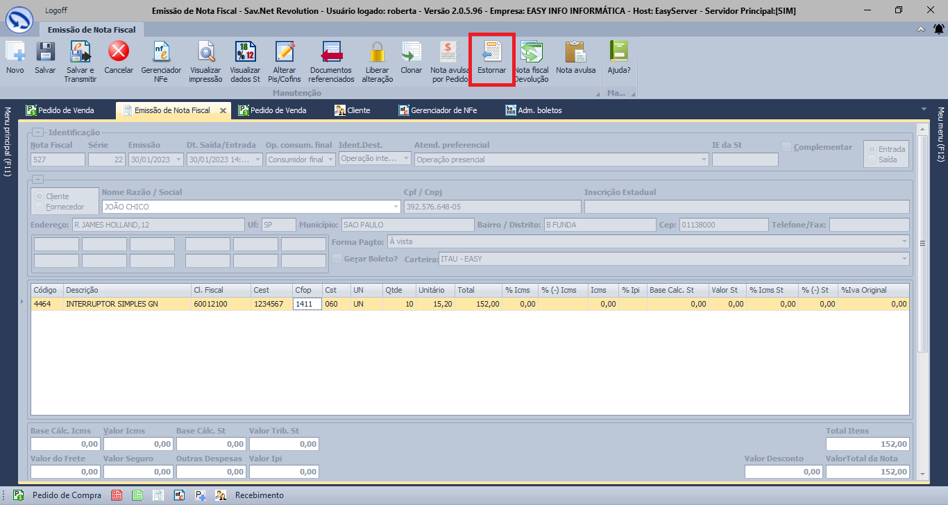948x505 pixels.
Task: Collapse the Identificação section
Action: pyautogui.click(x=37, y=132)
